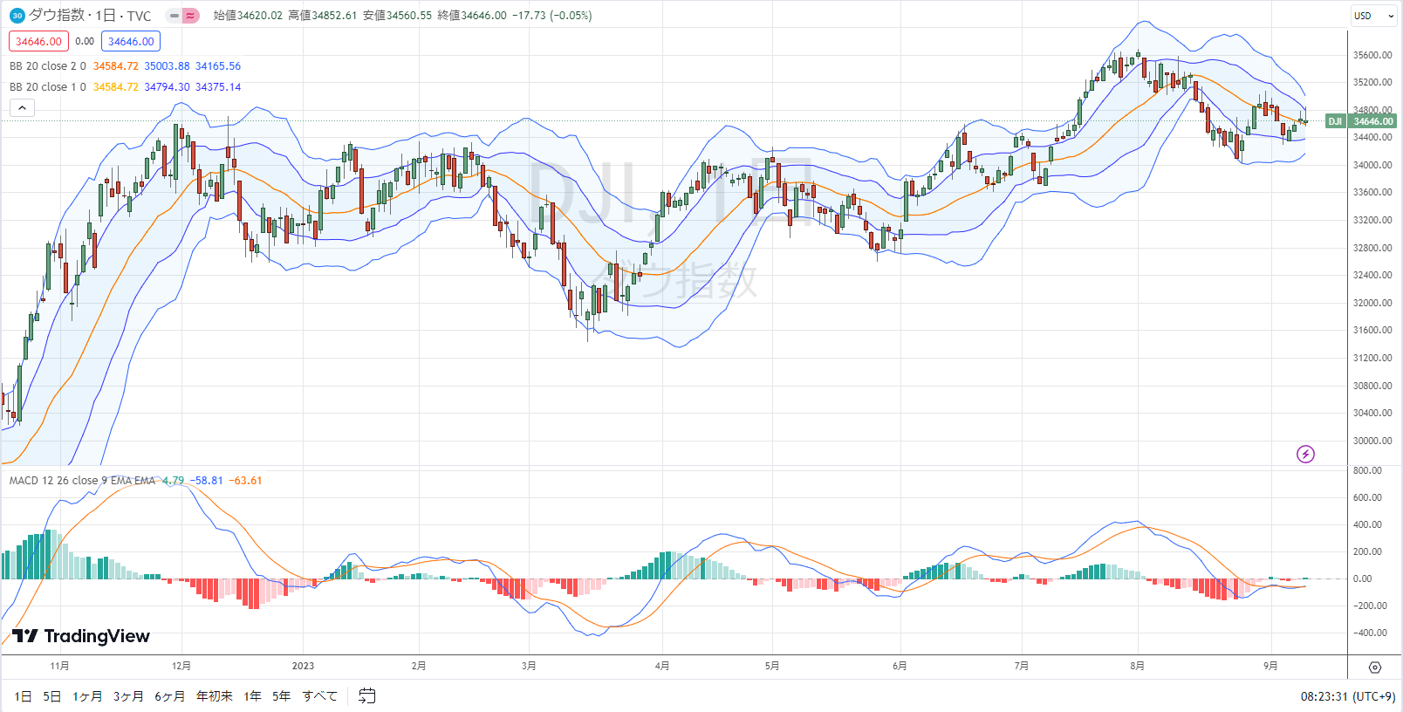Open the USD currency dropdown

(1374, 16)
